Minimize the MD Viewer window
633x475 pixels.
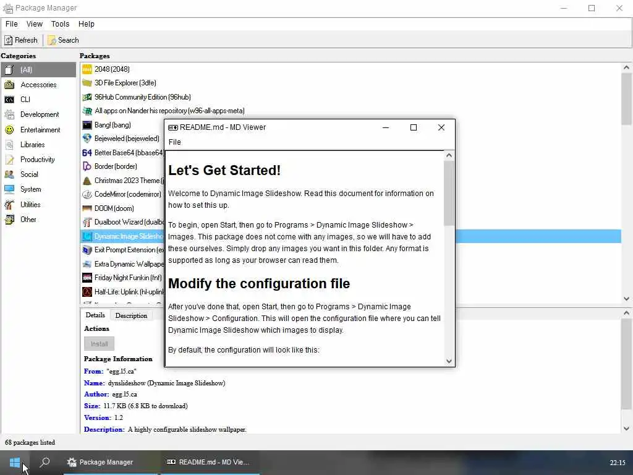386,127
